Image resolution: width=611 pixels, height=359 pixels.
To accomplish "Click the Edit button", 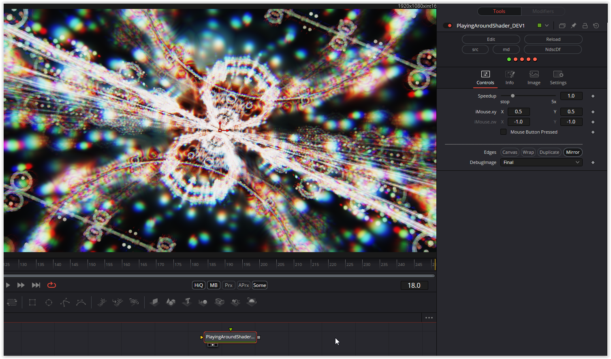I will point(491,39).
